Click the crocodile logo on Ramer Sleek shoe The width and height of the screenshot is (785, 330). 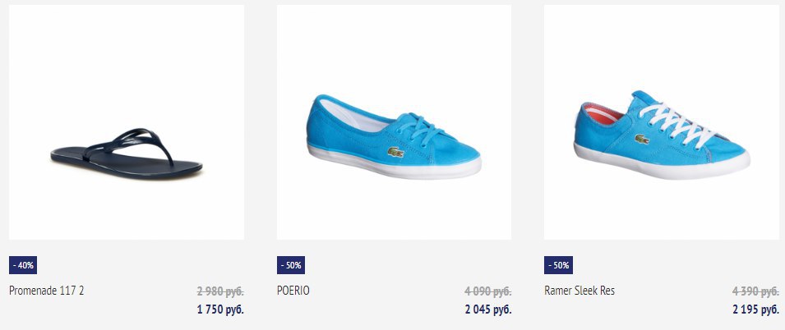pyautogui.click(x=642, y=139)
